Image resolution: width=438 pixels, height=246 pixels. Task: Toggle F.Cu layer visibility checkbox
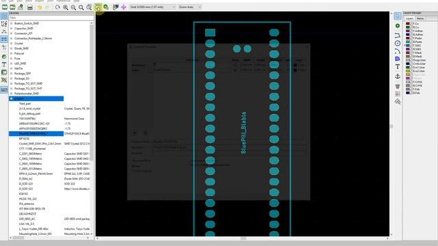(x=411, y=24)
